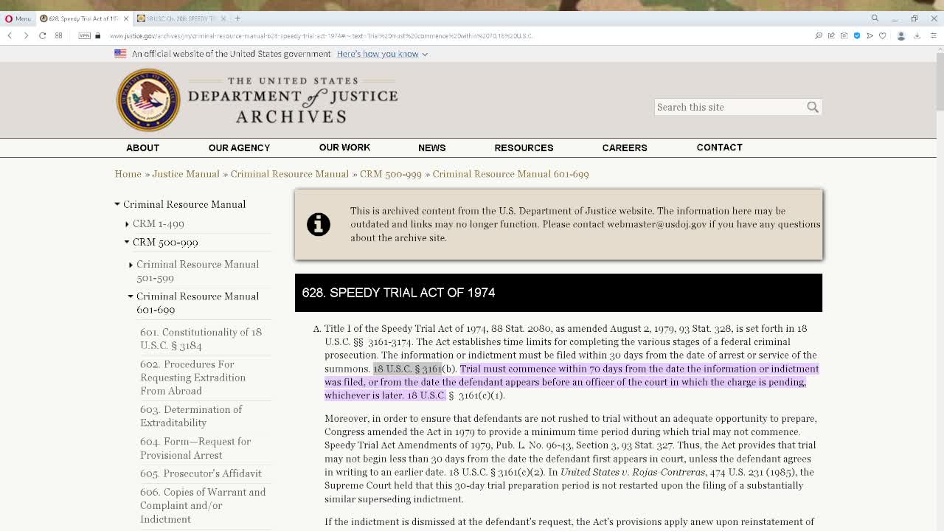Open 606. Copies of Warrant and Complaint
The height and width of the screenshot is (531, 944).
pos(203,505)
